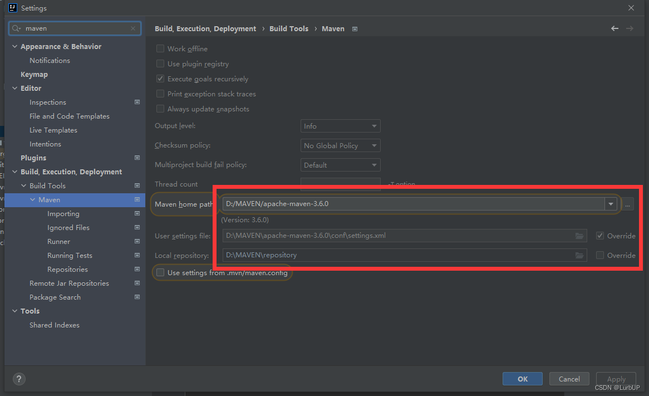Open the help question mark icon

19,379
